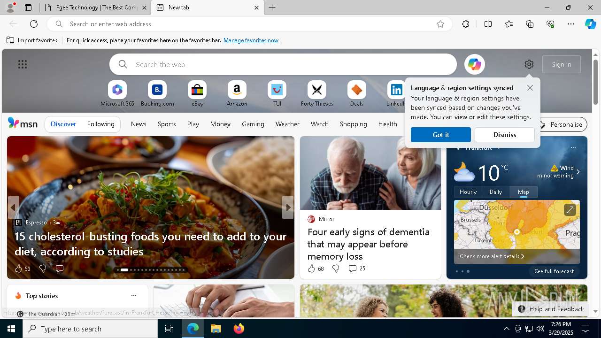Open the Sports category

(x=167, y=124)
